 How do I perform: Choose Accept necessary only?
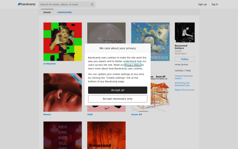118,99
